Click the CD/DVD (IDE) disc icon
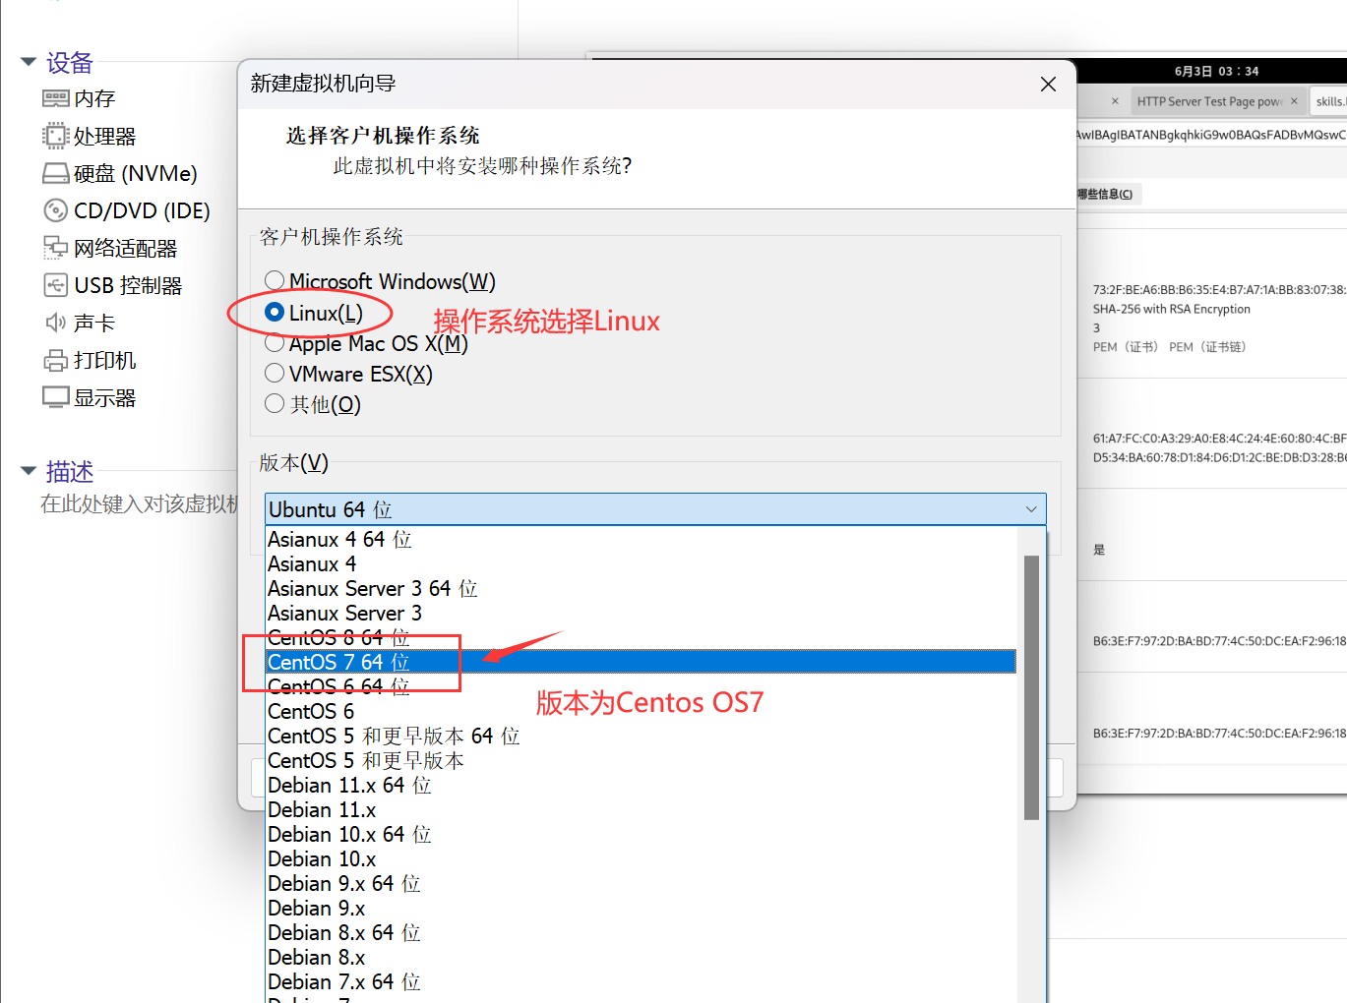1347x1003 pixels. click(56, 210)
